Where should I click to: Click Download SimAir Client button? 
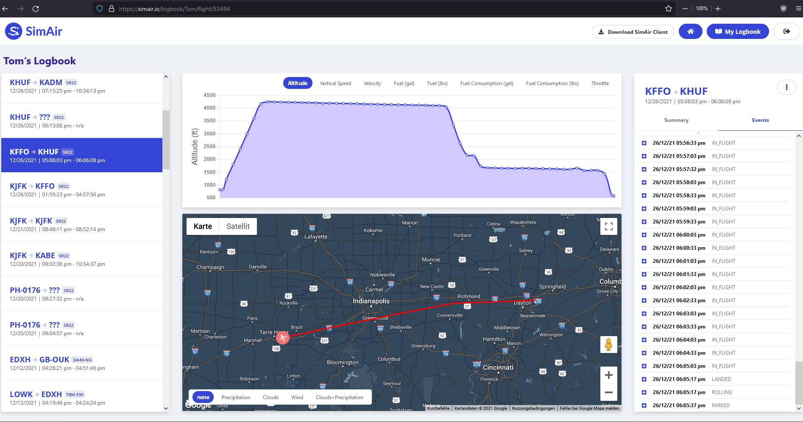633,32
